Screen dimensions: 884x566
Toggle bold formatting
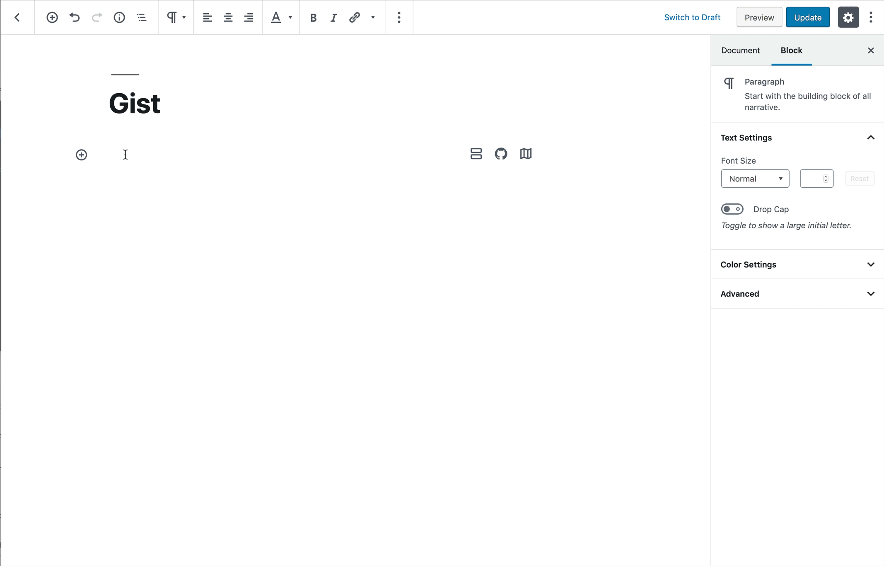click(x=313, y=17)
